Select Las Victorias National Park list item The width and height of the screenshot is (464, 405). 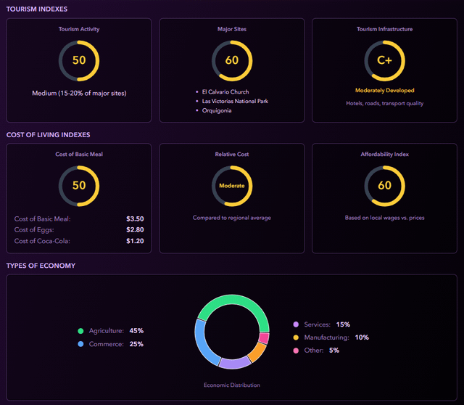[234, 102]
